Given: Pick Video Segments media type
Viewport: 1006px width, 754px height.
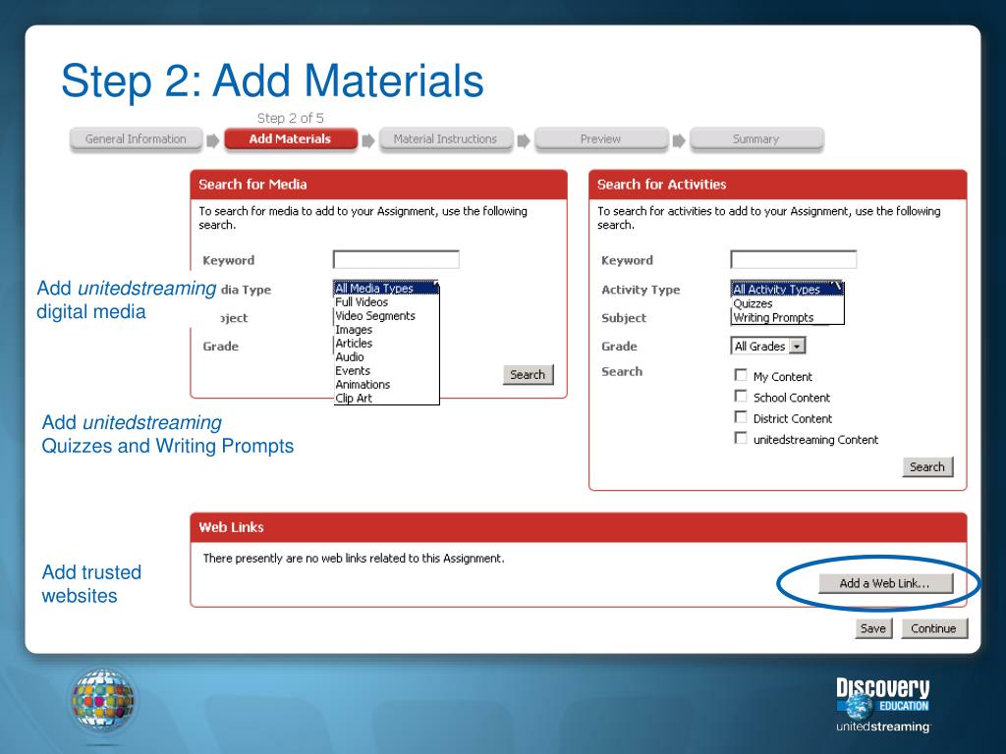Looking at the screenshot, I should [x=386, y=315].
